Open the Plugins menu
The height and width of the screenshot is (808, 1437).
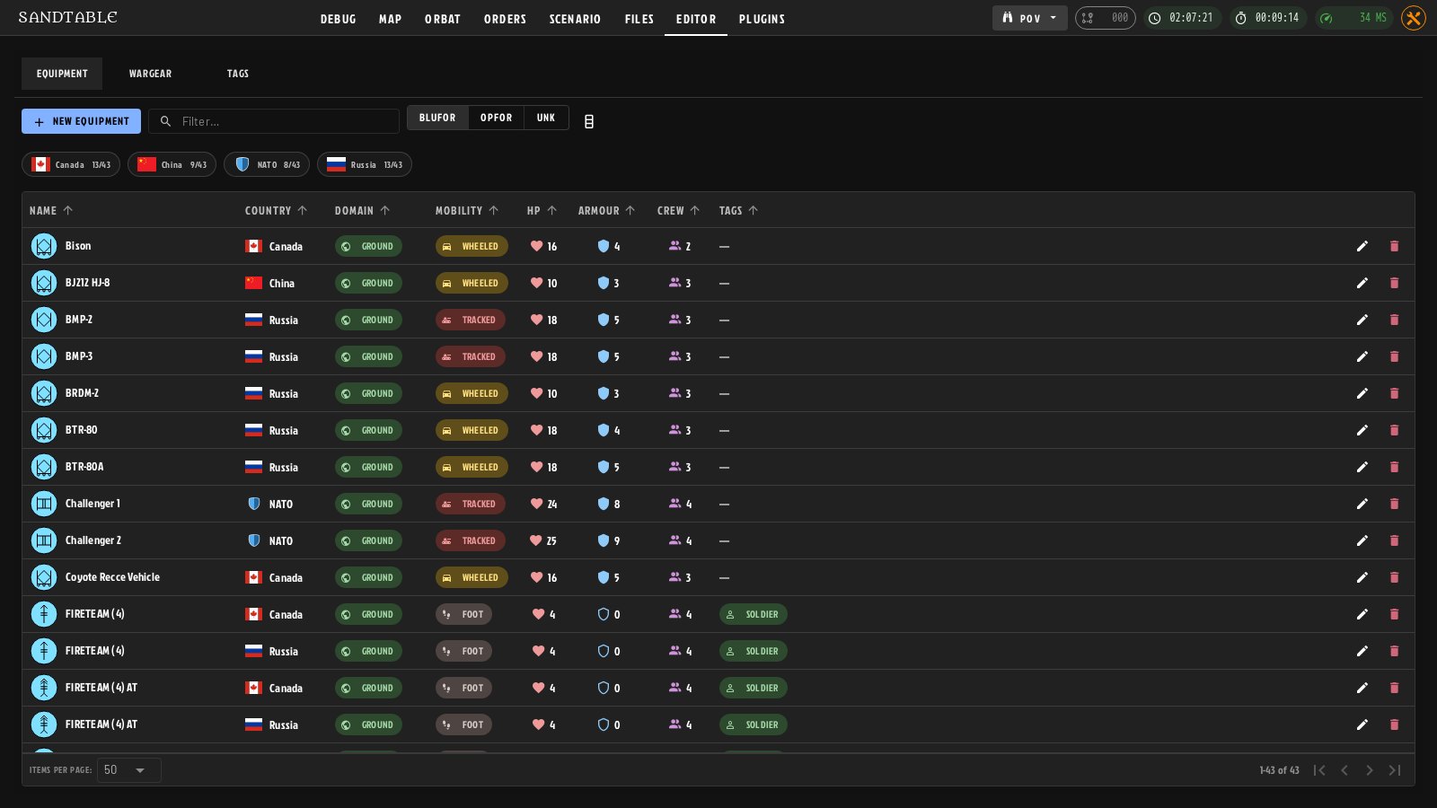coord(762,19)
